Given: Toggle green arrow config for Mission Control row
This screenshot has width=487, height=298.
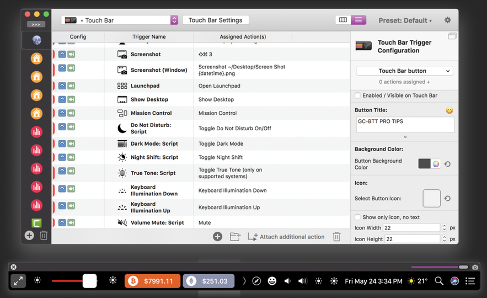Looking at the screenshot, I should point(71,113).
